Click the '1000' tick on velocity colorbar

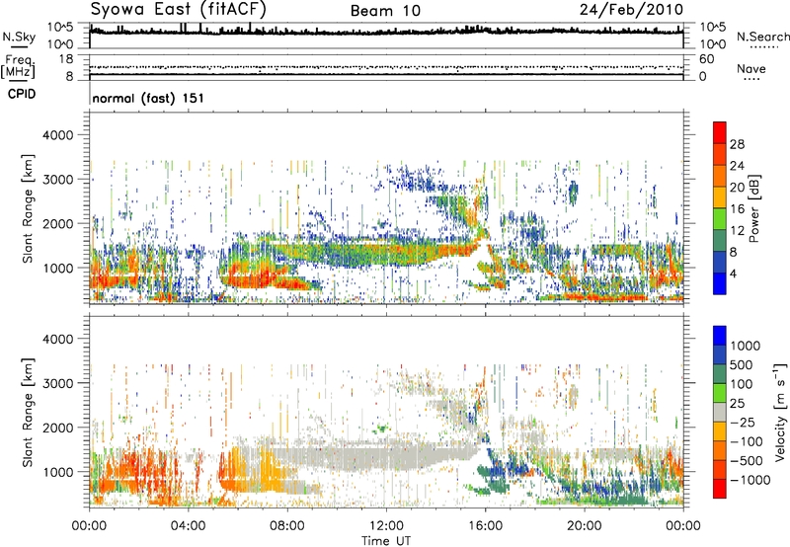(x=746, y=346)
